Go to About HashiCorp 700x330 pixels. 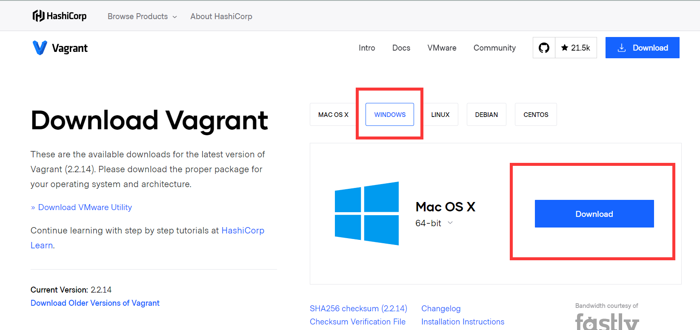tap(221, 16)
